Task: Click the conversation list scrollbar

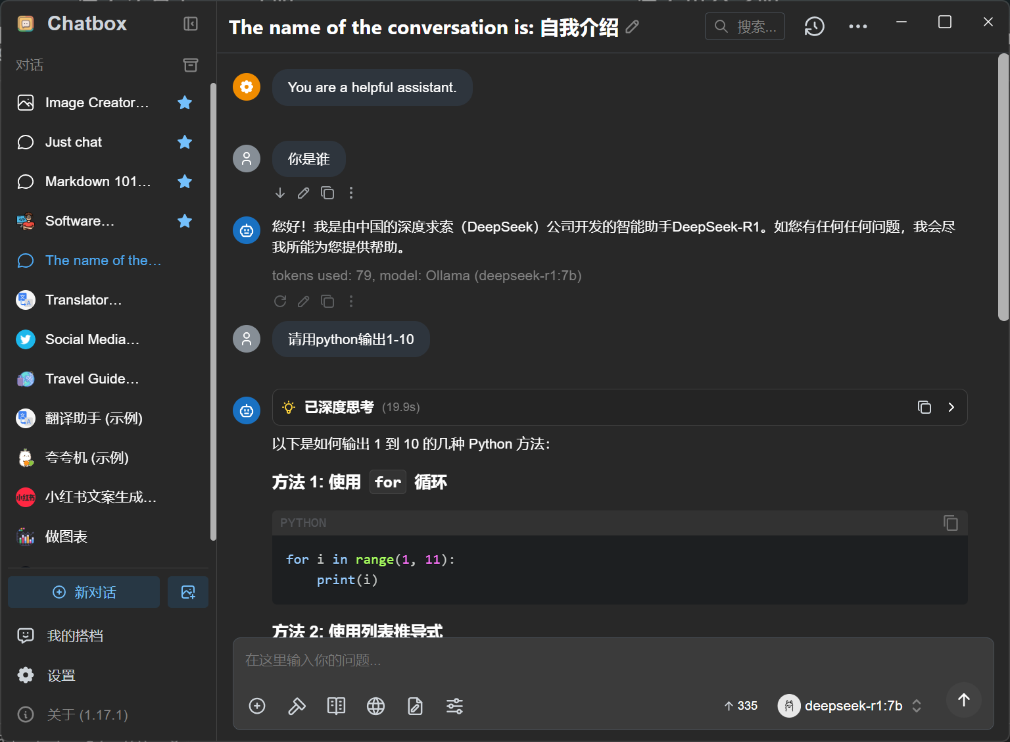Action: pyautogui.click(x=213, y=312)
